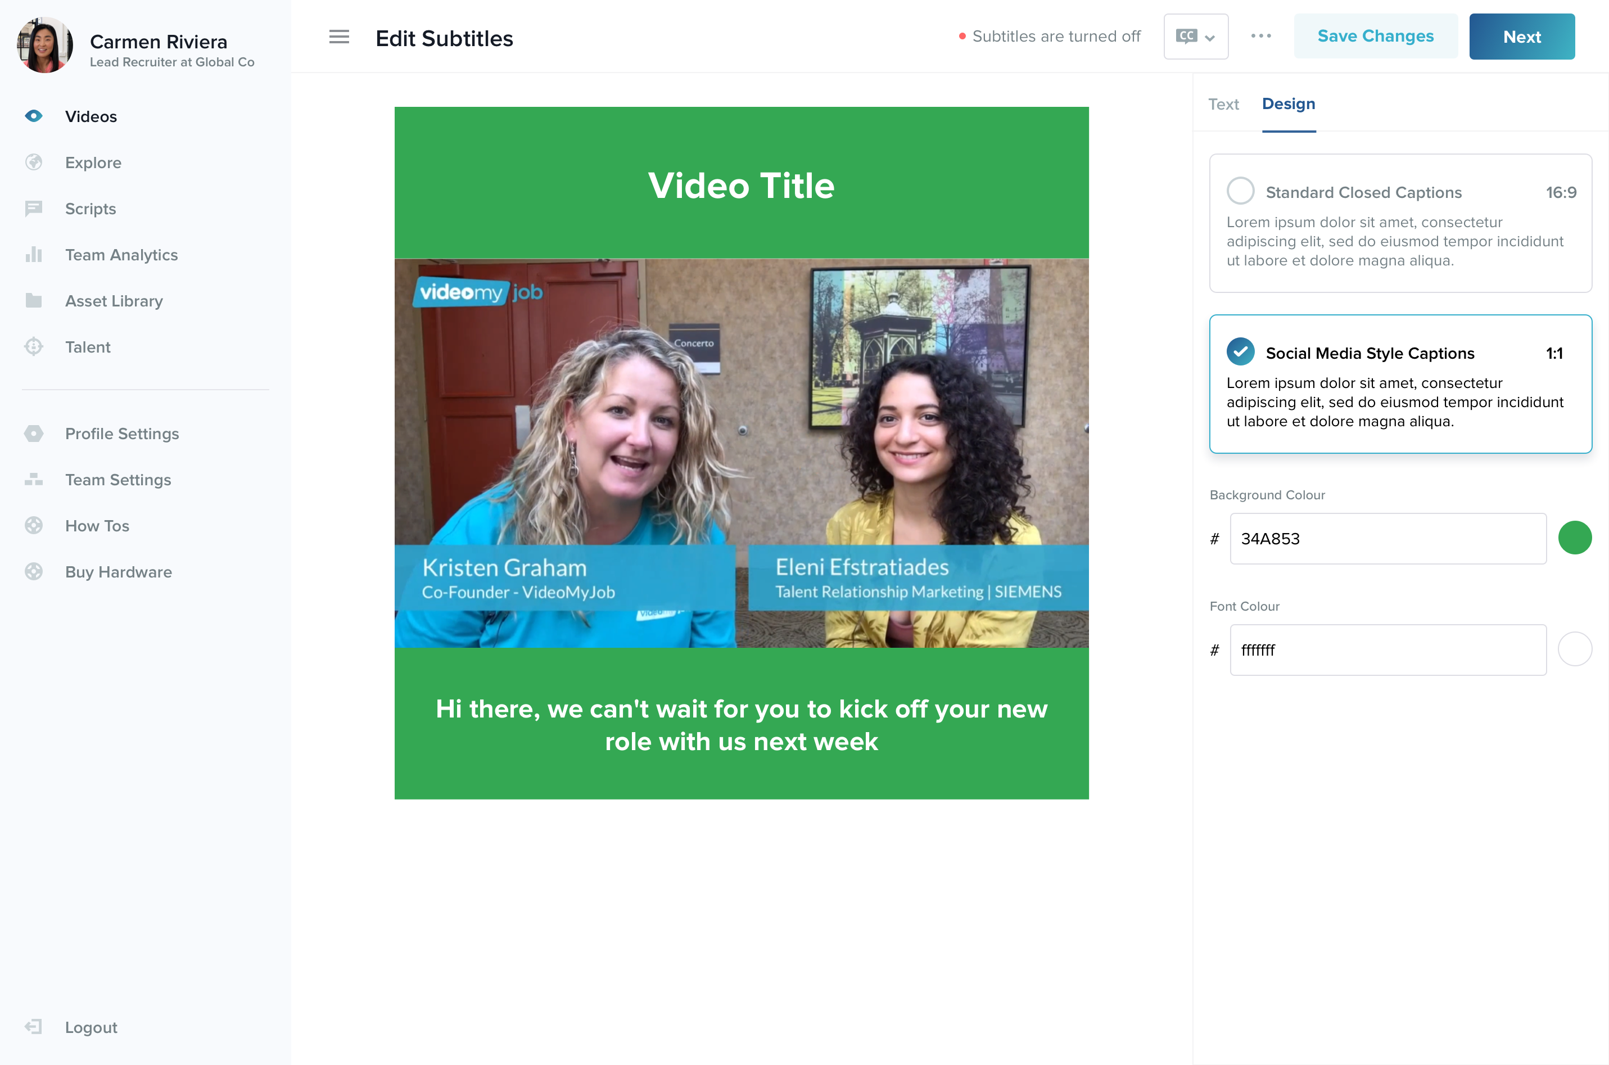Image resolution: width=1609 pixels, height=1065 pixels.
Task: Switch to the Design tab
Action: click(x=1288, y=104)
